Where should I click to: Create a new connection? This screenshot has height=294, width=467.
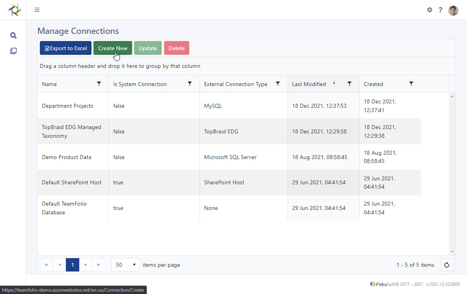pos(112,48)
